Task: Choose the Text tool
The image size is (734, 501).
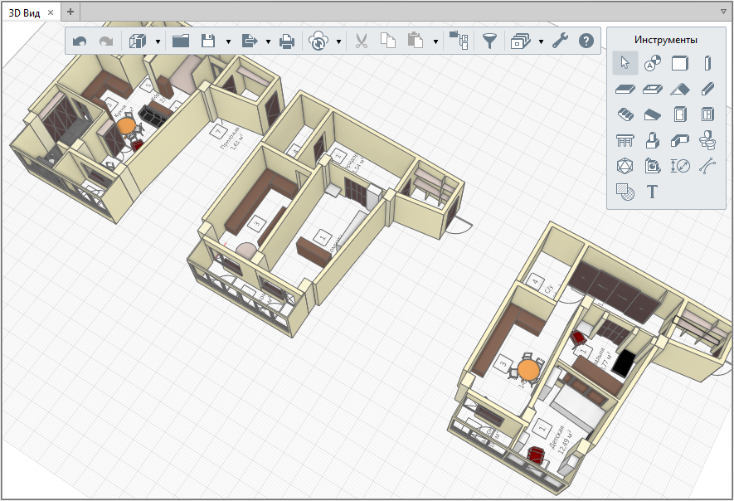Action: (x=653, y=192)
